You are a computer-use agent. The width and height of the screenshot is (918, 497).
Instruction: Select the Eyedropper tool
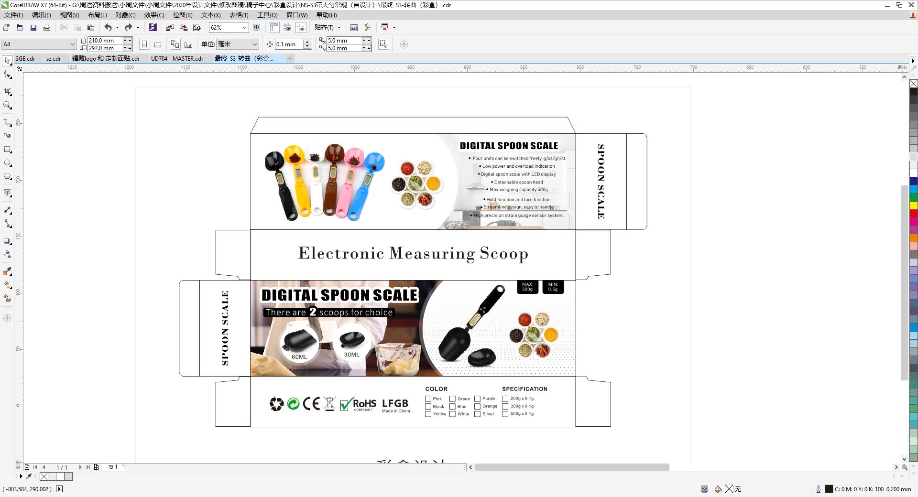click(x=7, y=271)
